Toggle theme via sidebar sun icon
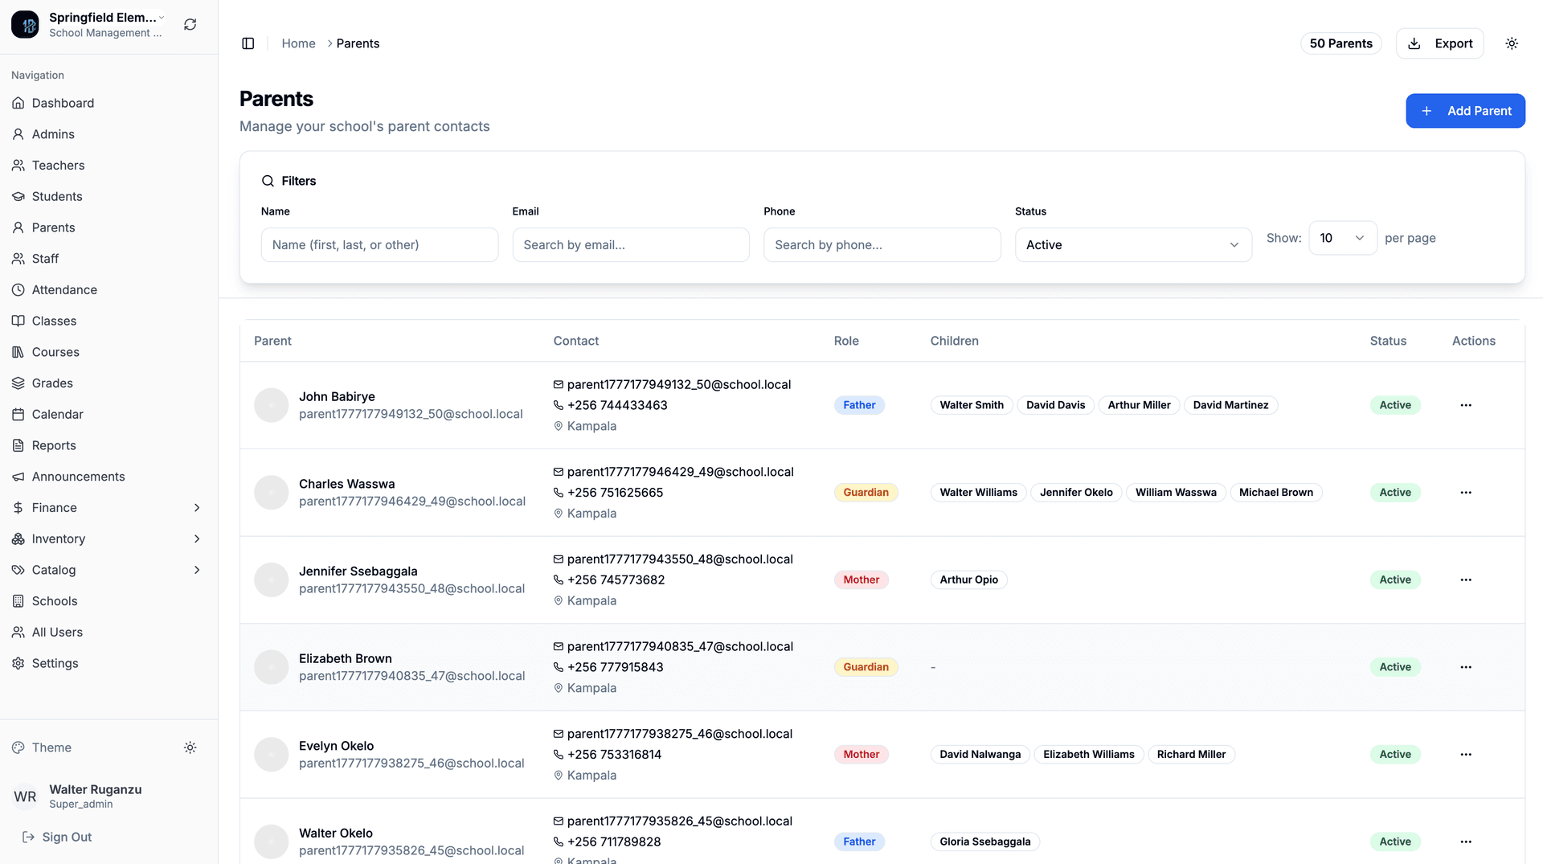 coord(190,747)
